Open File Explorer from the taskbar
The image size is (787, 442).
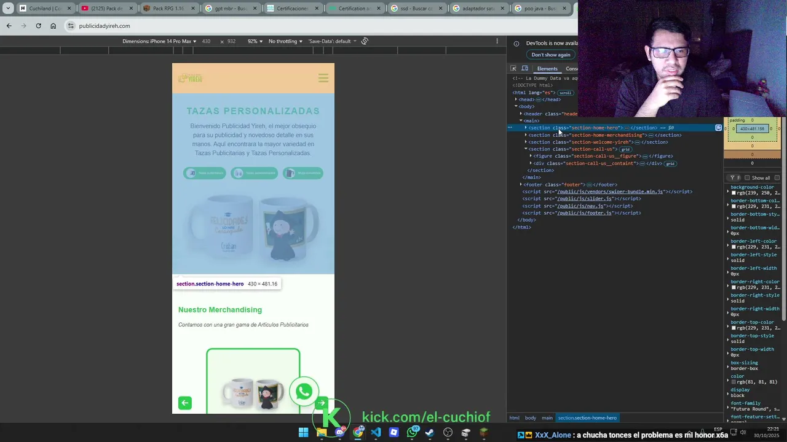tap(322, 433)
